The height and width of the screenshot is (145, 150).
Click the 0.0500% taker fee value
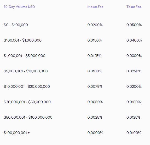click(134, 25)
